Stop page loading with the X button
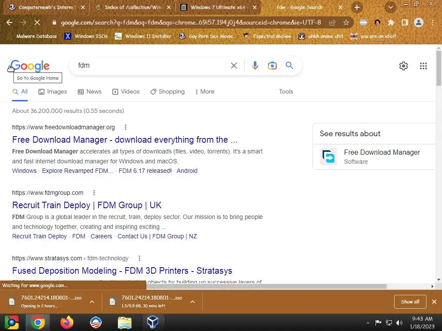Image resolution: width=442 pixels, height=331 pixels. click(x=37, y=22)
